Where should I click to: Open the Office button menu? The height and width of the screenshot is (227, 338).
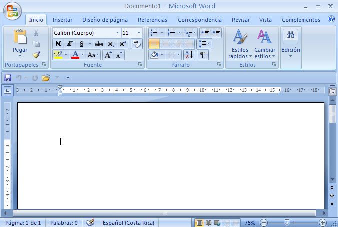tap(12, 11)
